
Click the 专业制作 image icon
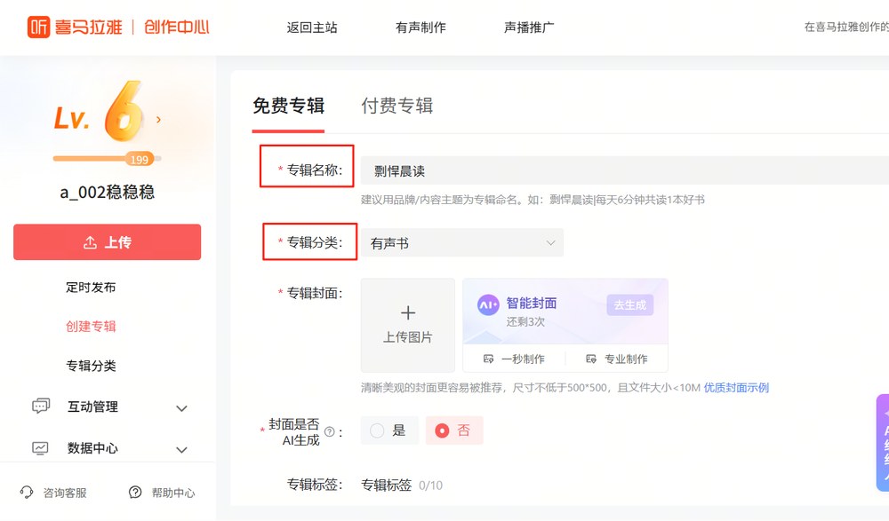pyautogui.click(x=591, y=359)
